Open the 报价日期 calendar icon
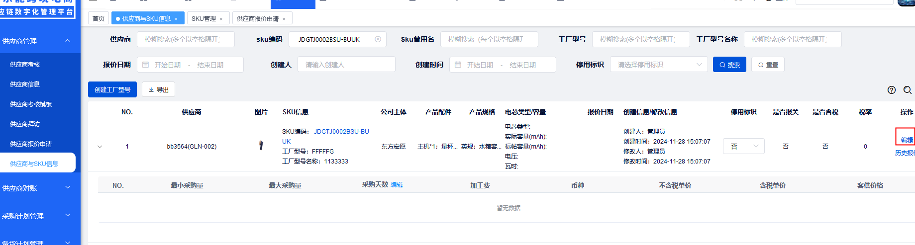The image size is (915, 245). pos(145,65)
